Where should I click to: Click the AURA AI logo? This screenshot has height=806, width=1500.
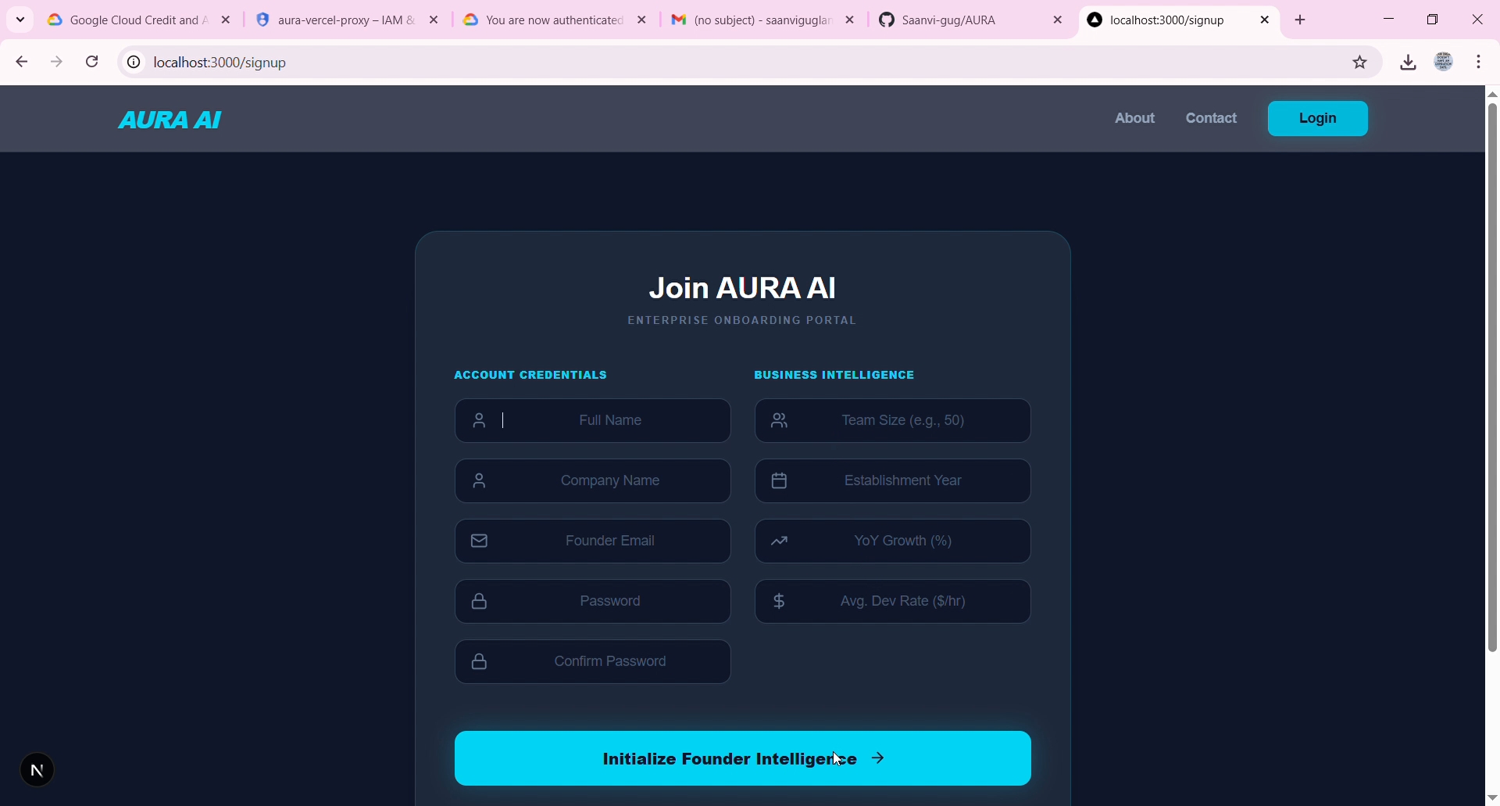point(170,119)
